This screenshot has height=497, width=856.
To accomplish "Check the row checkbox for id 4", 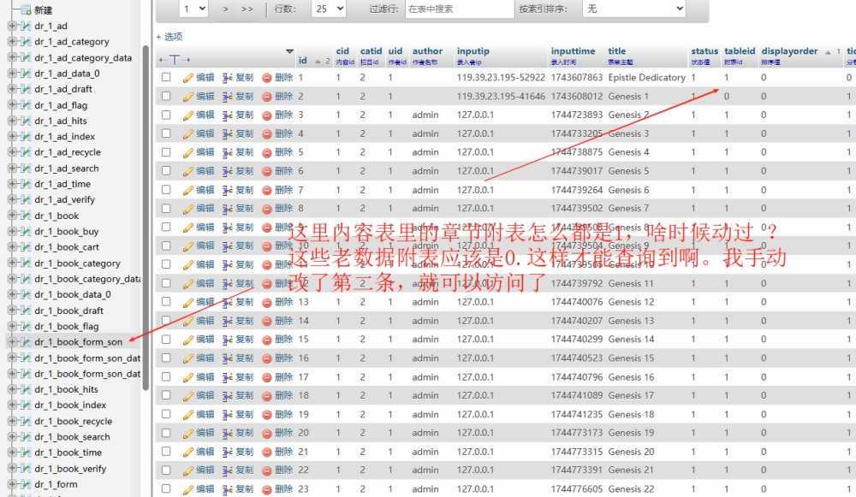I will (166, 133).
